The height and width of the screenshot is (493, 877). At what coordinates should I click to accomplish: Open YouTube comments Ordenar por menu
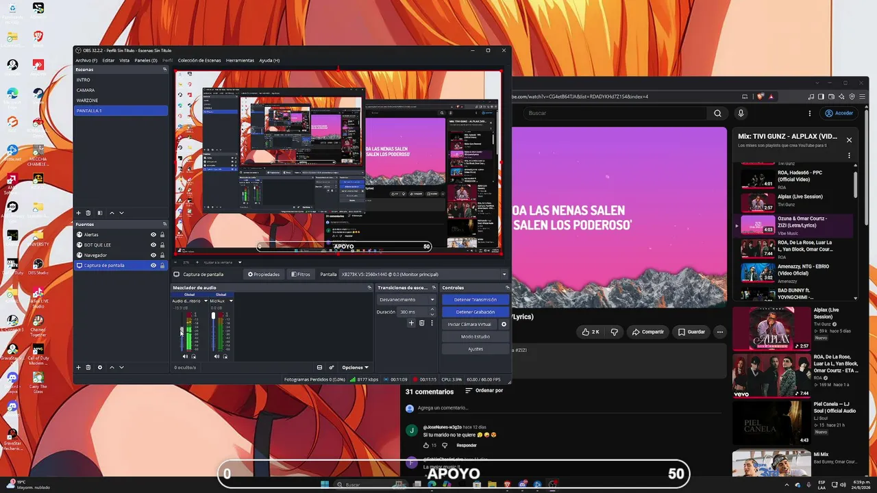pyautogui.click(x=484, y=391)
